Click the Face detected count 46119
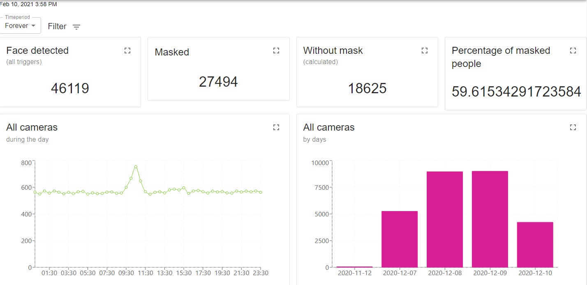Screen dimensions: 587x285 (70, 88)
